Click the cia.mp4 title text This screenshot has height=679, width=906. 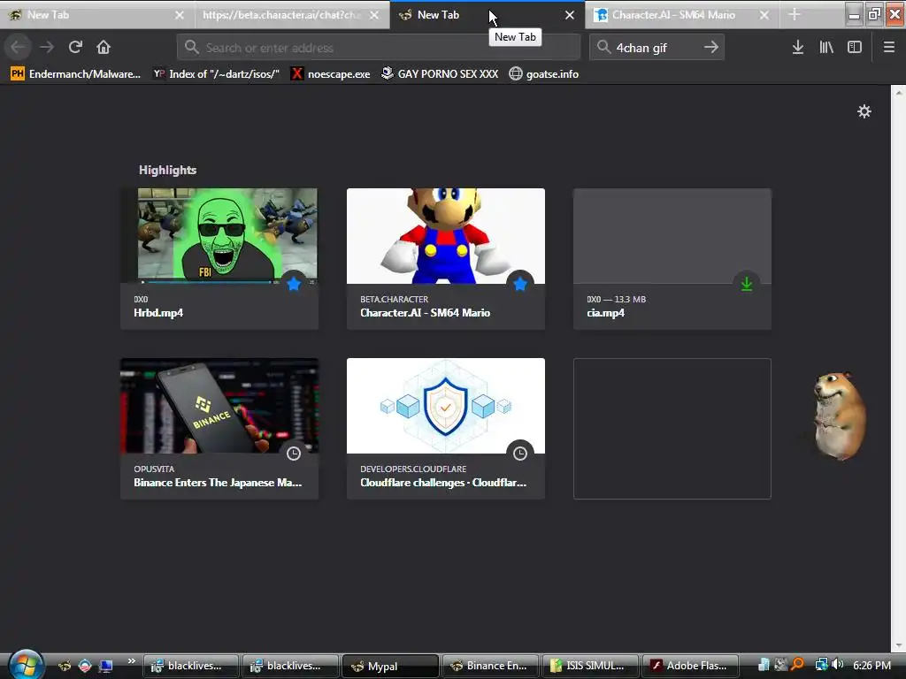[x=605, y=313]
